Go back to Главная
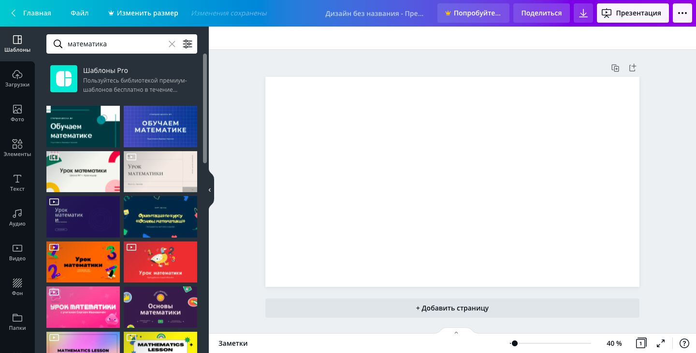 (x=31, y=13)
